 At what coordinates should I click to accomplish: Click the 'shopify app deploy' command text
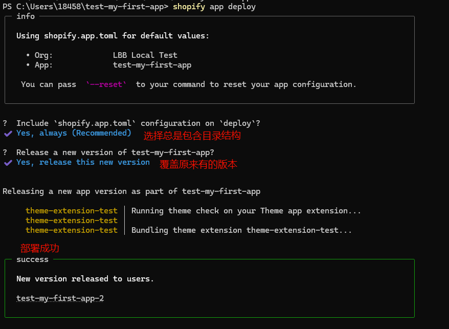(214, 7)
